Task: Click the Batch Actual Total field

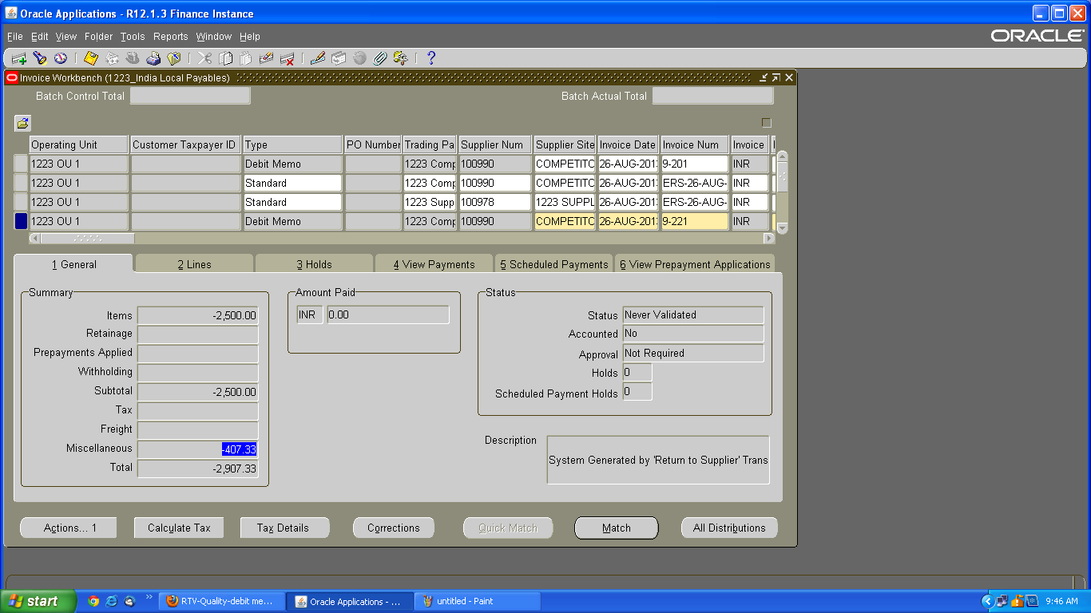Action: coord(712,96)
